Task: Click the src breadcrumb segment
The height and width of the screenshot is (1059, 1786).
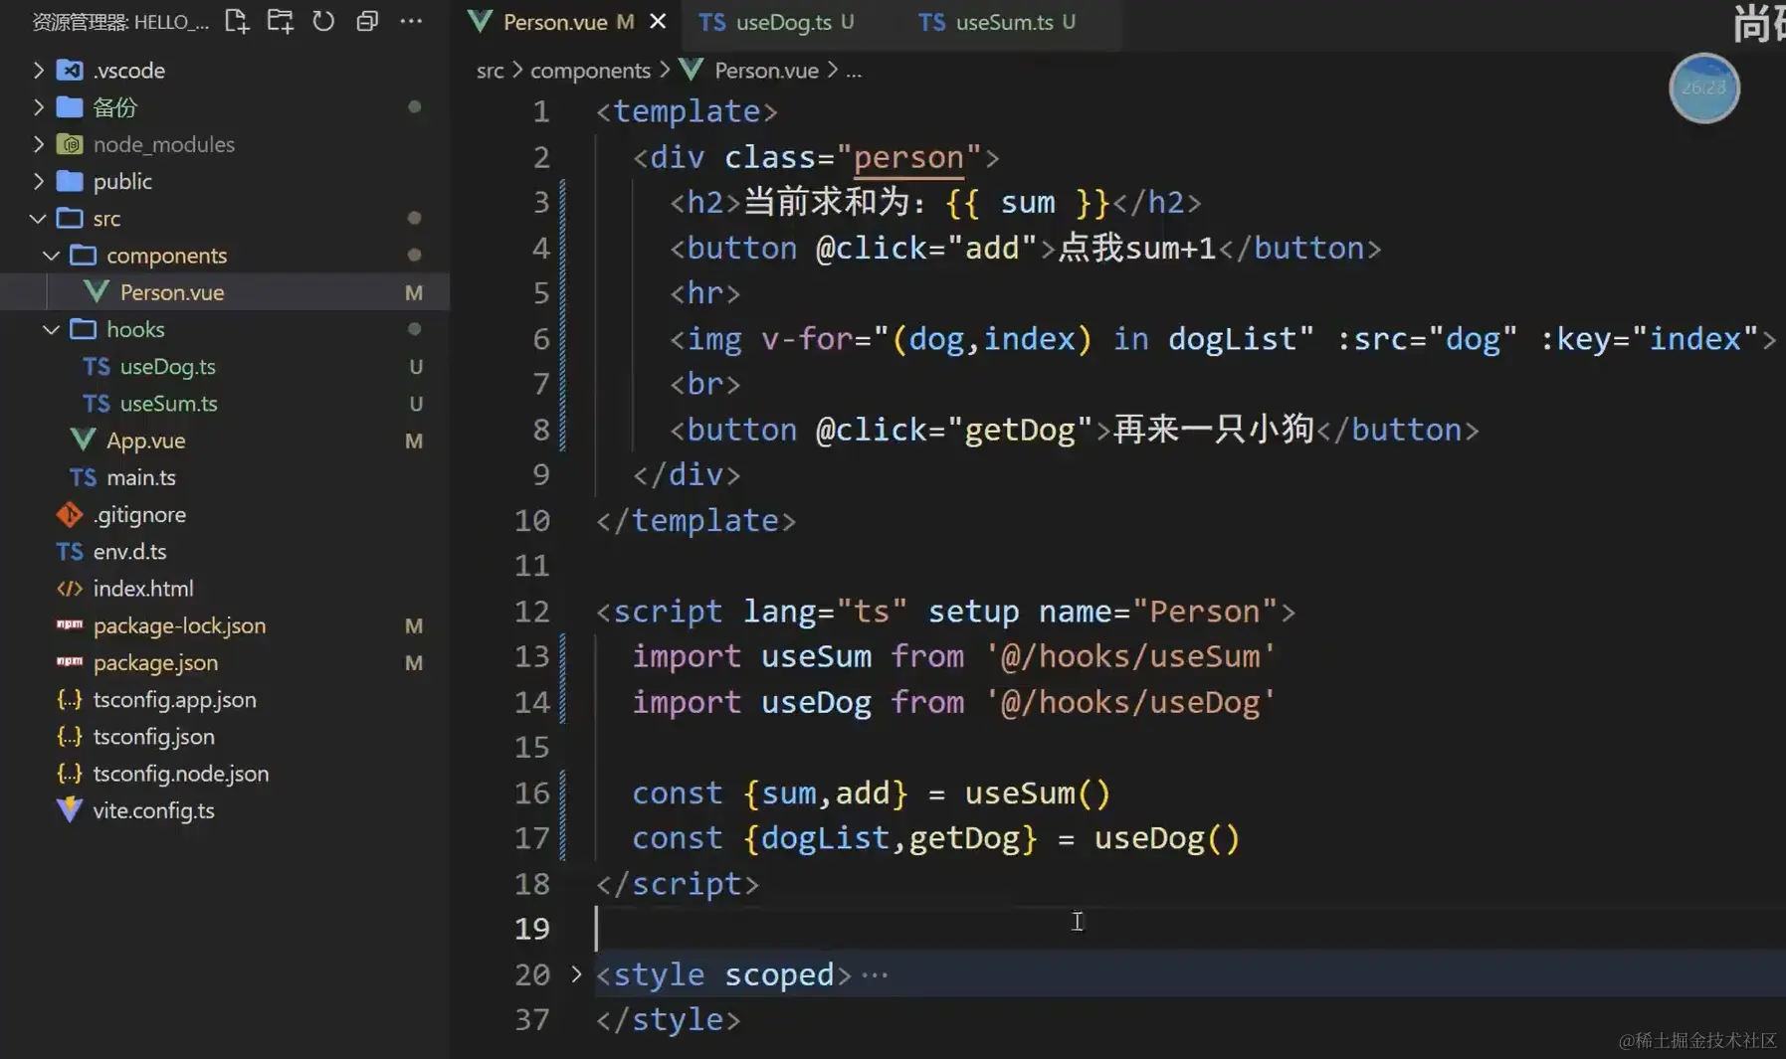Action: tap(490, 71)
